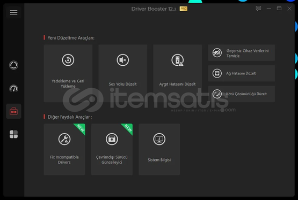Click the muted speaker icon

[x=123, y=60]
